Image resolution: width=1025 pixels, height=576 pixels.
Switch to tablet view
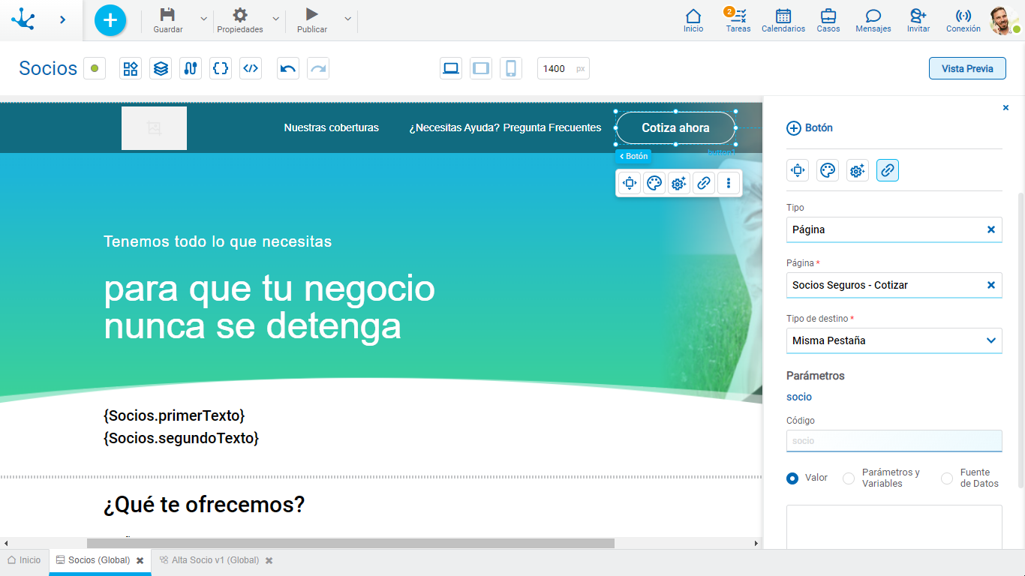coord(481,68)
